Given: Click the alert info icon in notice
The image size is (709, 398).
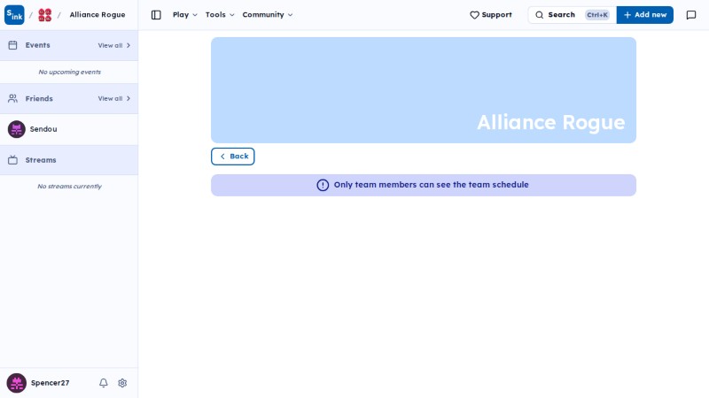Looking at the screenshot, I should click(323, 185).
